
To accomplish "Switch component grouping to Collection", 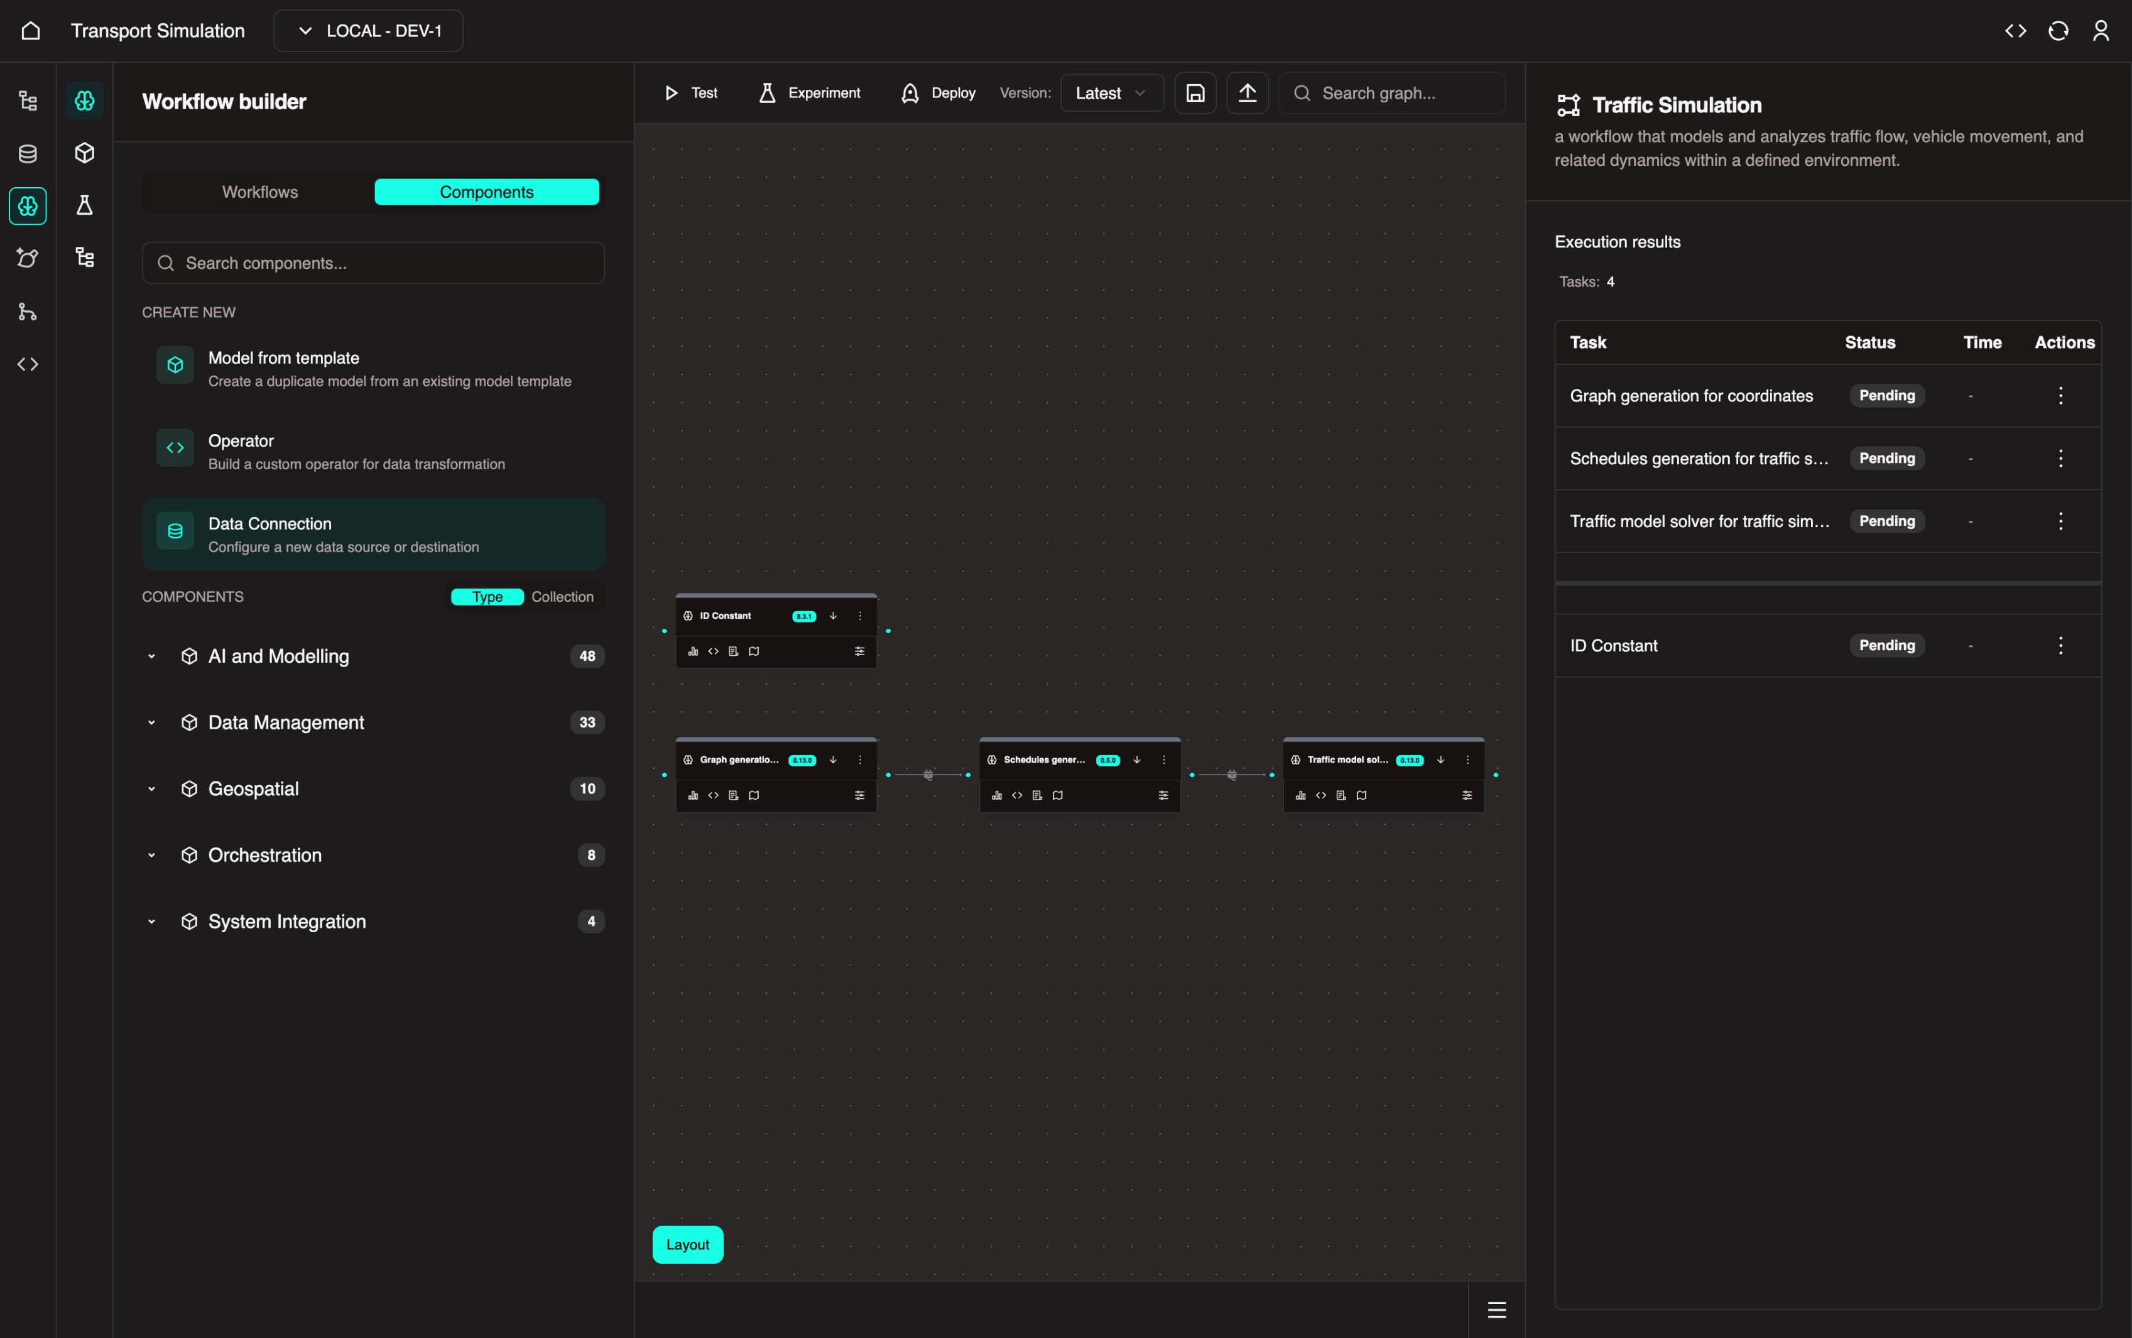I will click(x=562, y=596).
